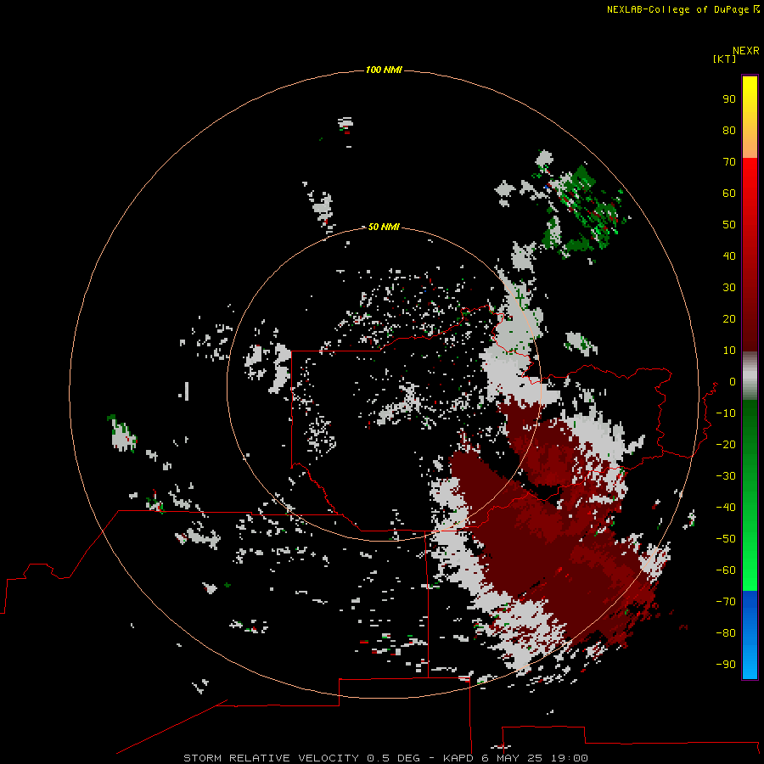Click the bright green segment of color bar
This screenshot has width=764, height=764.
(750, 496)
